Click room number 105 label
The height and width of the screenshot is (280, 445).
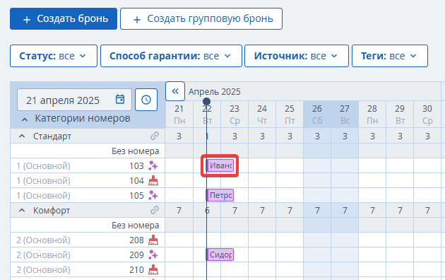pyautogui.click(x=136, y=196)
